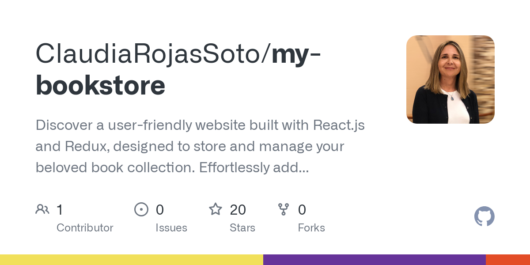
Task: Click the forks count of 0
Action: (x=302, y=210)
